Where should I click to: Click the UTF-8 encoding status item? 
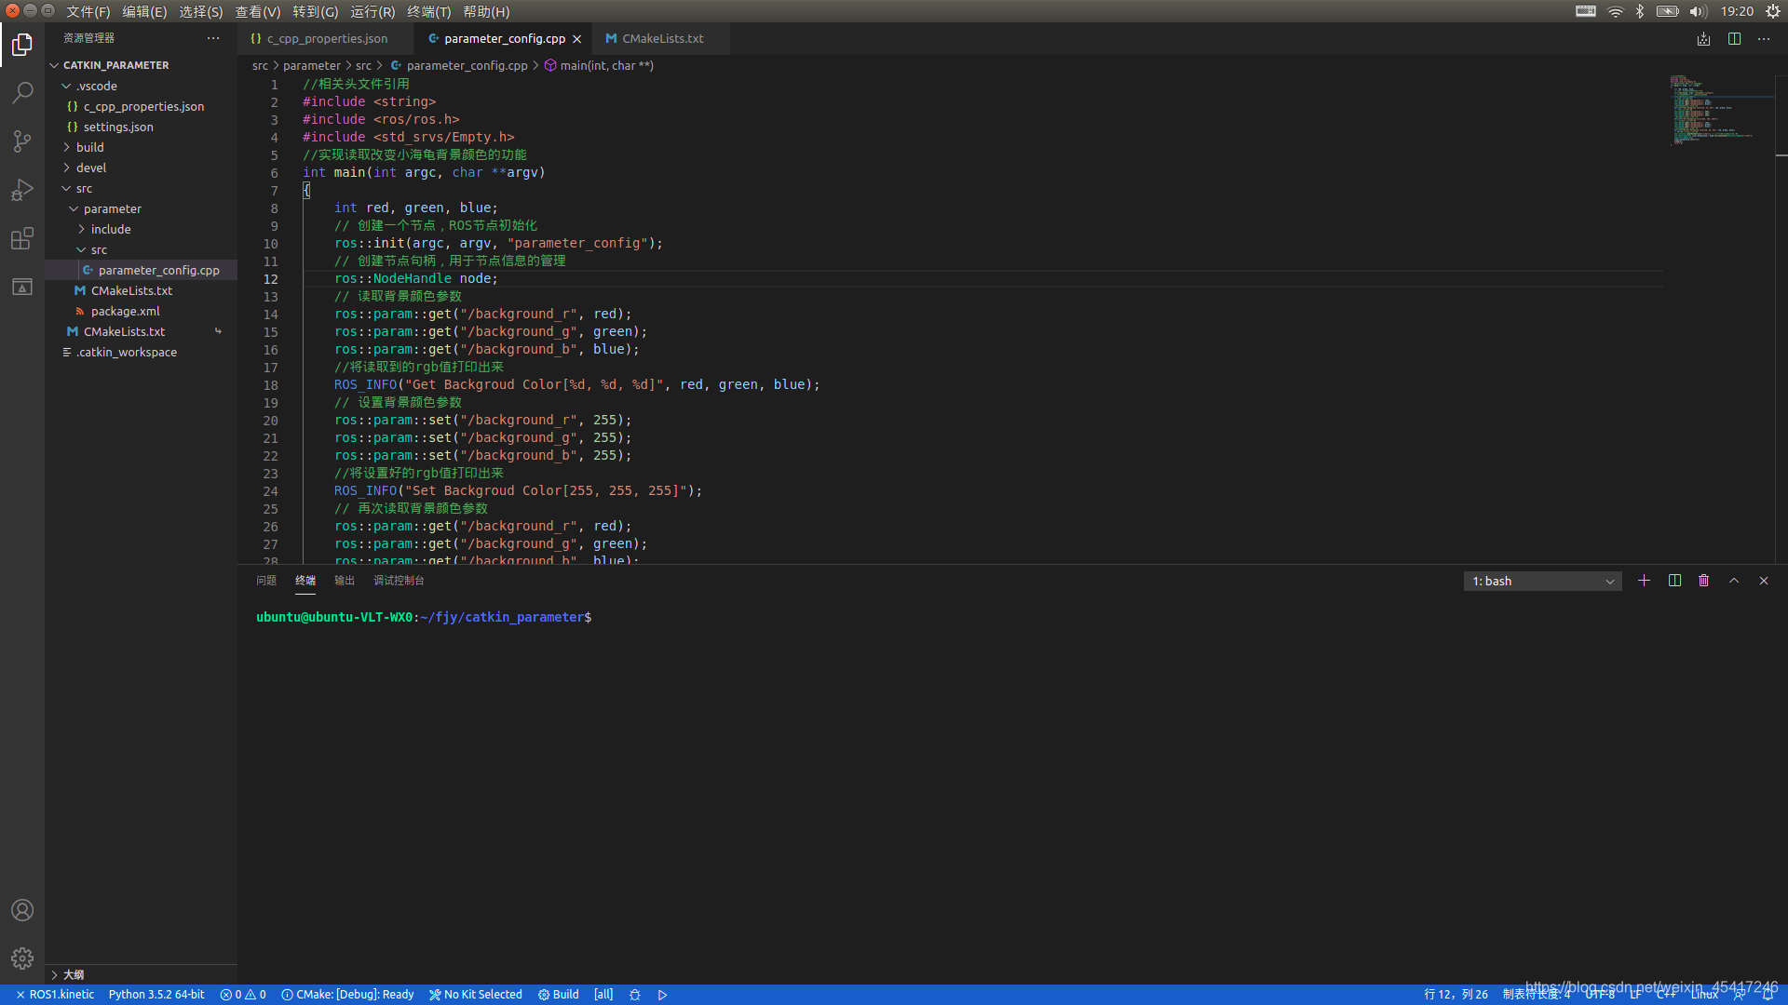pyautogui.click(x=1600, y=995)
